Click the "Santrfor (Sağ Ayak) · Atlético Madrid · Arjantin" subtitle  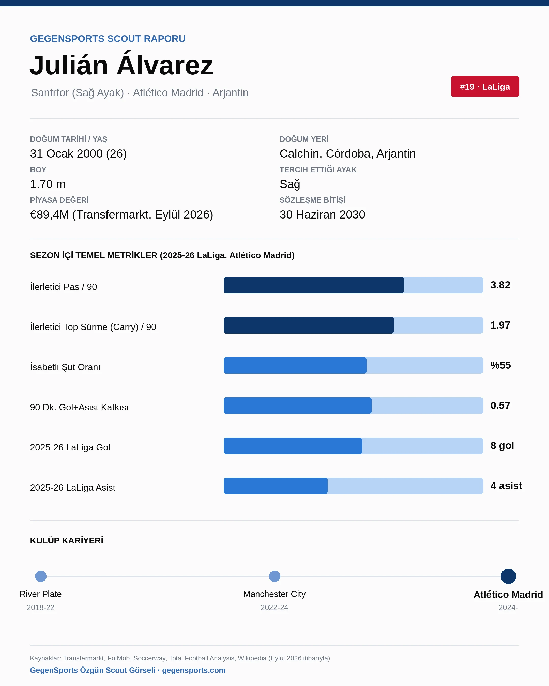coord(140,92)
